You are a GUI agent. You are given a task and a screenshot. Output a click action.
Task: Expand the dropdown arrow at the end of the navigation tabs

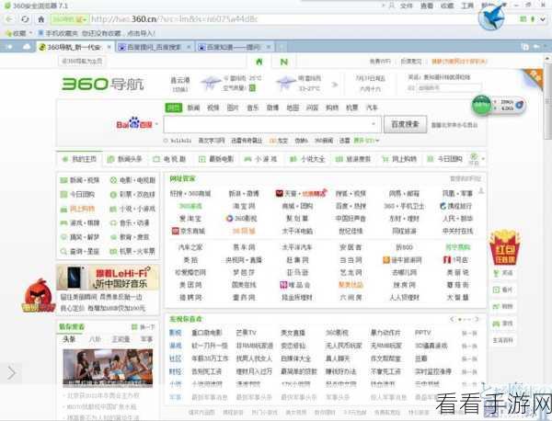point(483,159)
